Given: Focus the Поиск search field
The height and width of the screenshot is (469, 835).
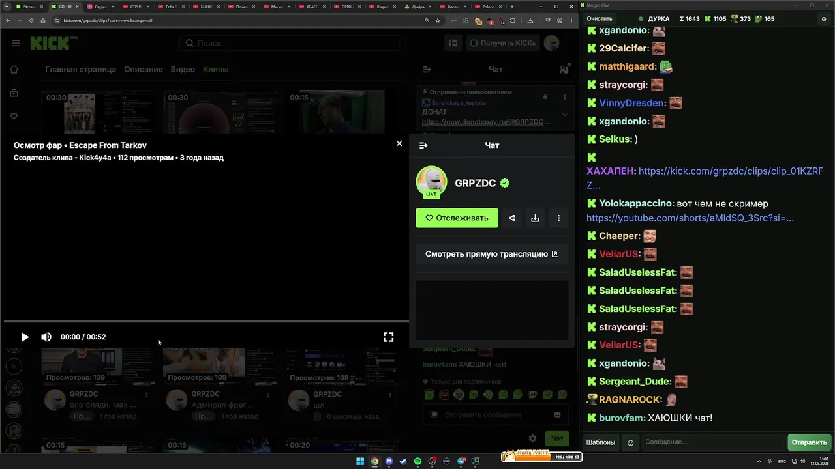Looking at the screenshot, I should pyautogui.click(x=290, y=43).
